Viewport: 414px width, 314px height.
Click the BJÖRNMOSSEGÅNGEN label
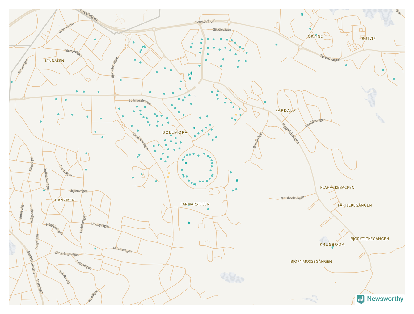(x=311, y=262)
